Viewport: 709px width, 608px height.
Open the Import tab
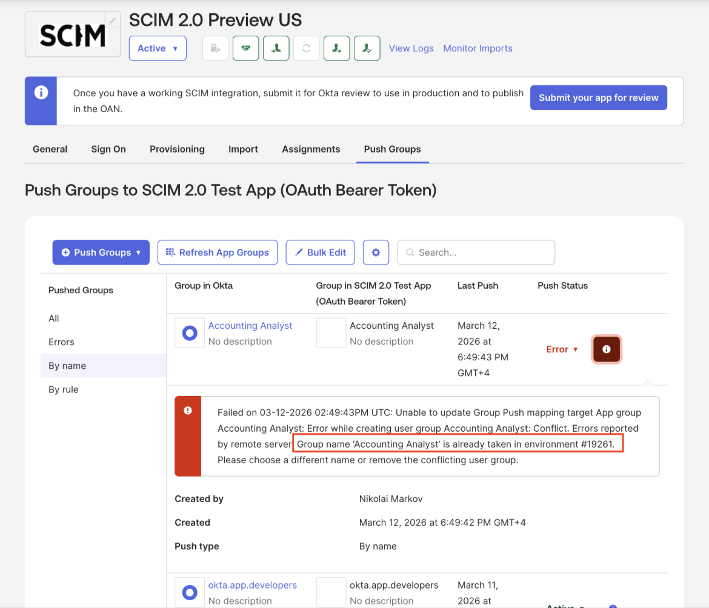click(x=243, y=149)
